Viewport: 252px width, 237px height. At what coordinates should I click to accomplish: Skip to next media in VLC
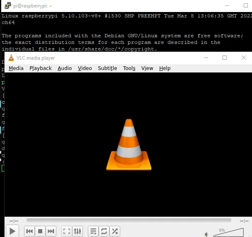coord(51,231)
